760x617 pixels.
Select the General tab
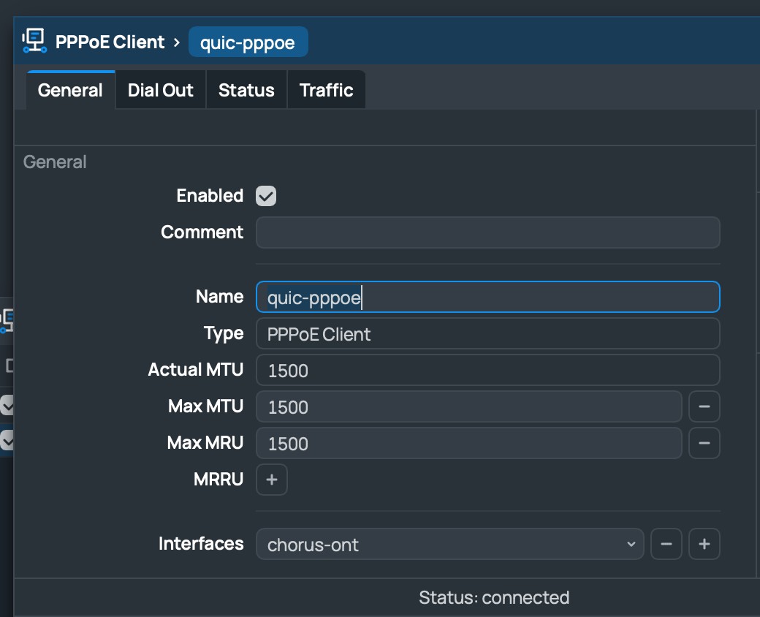(70, 90)
